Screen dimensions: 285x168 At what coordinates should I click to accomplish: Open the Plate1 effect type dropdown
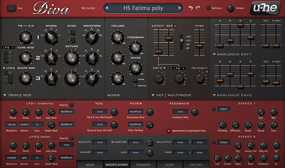click(x=224, y=109)
